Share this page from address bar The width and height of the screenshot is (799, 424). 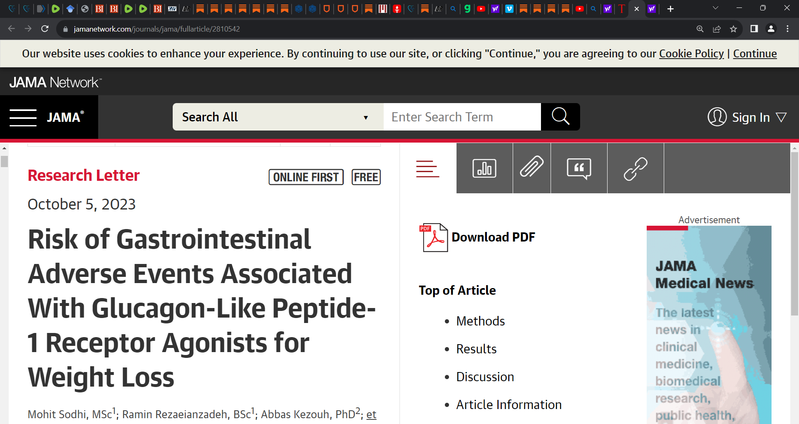point(717,29)
